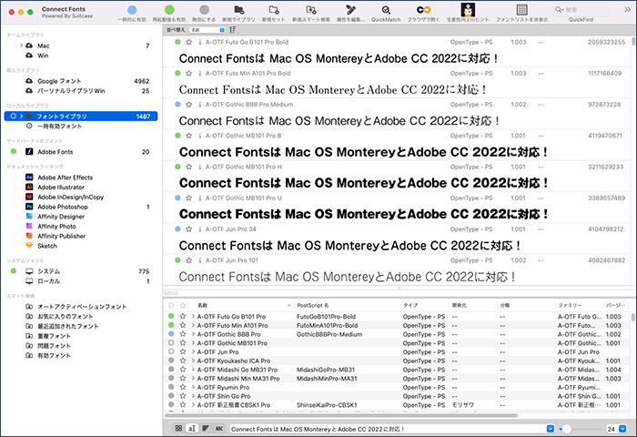Viewport: 637px width, 437px height.
Task: Open 問題フォント smart search
Action: pos(54,346)
